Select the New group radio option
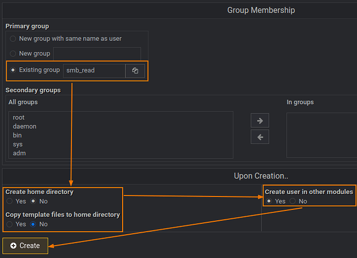 click(x=13, y=54)
